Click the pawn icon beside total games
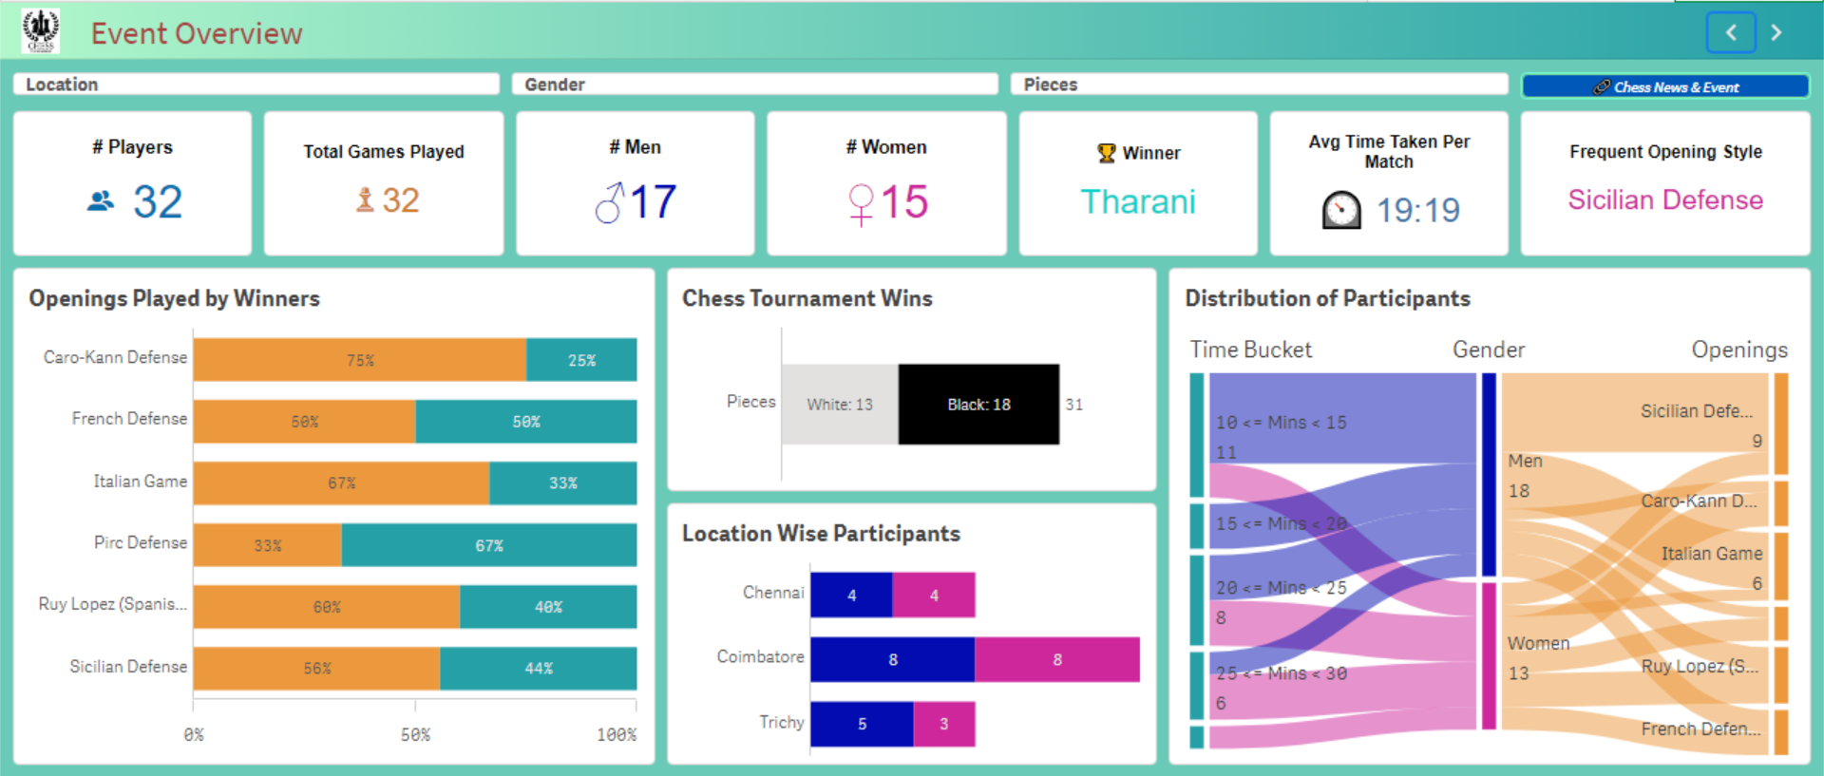The width and height of the screenshot is (1824, 776). click(365, 199)
